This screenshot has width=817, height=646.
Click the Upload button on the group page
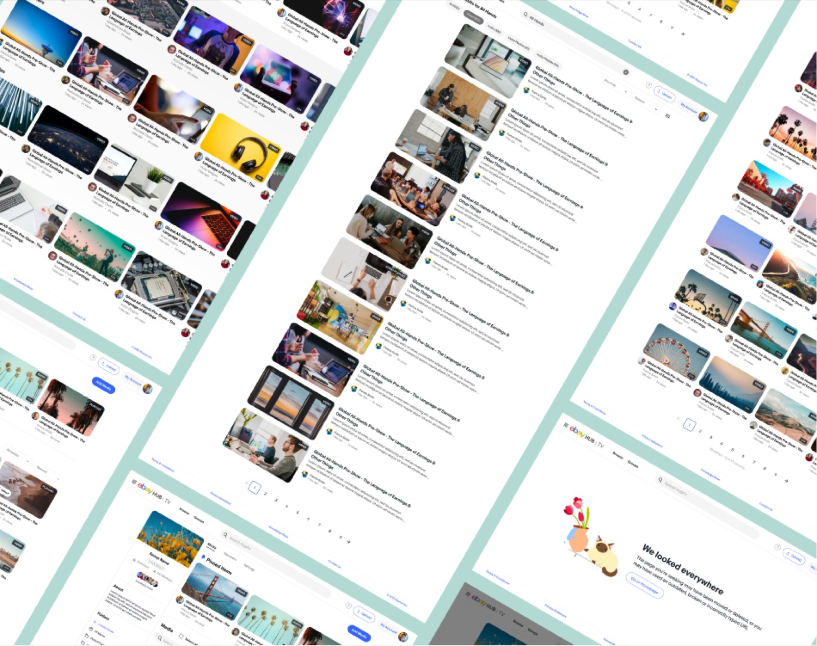[364, 615]
